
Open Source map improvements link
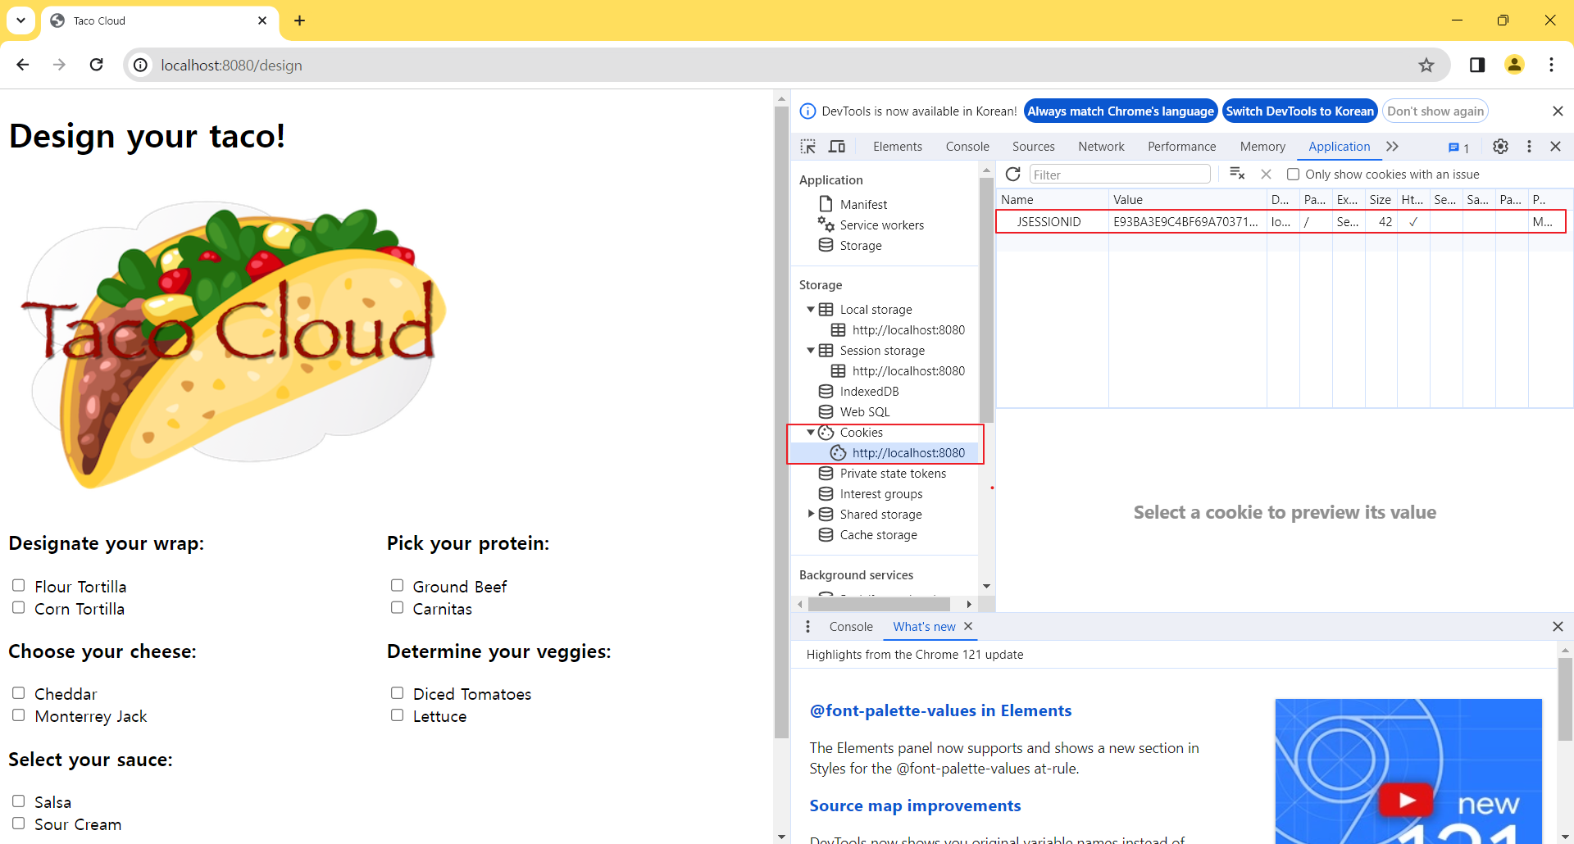(x=915, y=805)
